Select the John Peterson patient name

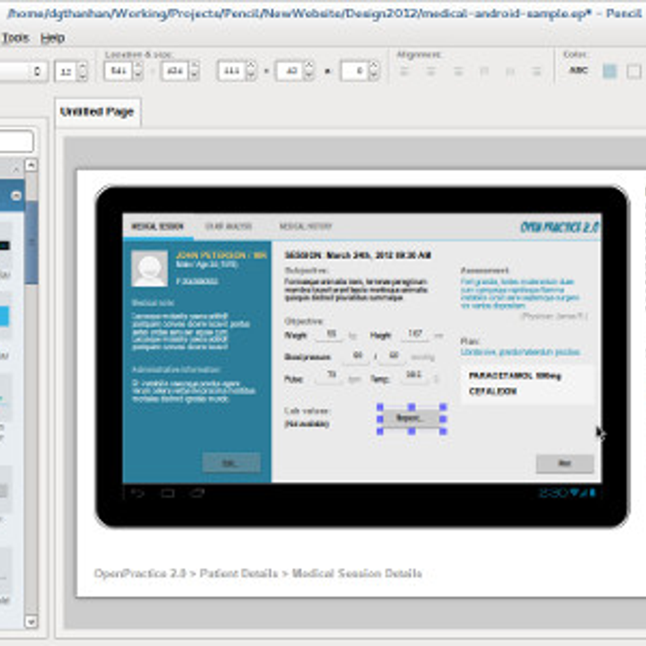tap(221, 255)
